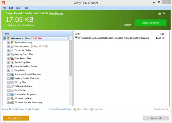Click the Remote Desktop Cache icon

tap(12, 66)
